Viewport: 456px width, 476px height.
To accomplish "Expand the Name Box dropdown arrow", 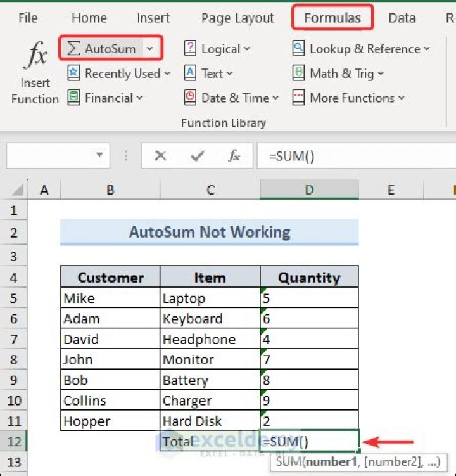I will [x=99, y=155].
